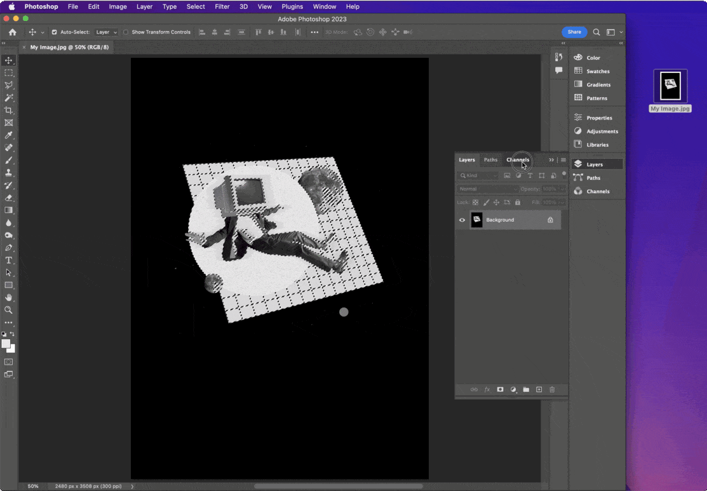
Task: Open the Auto-Select Layer dropdown
Action: coord(106,32)
